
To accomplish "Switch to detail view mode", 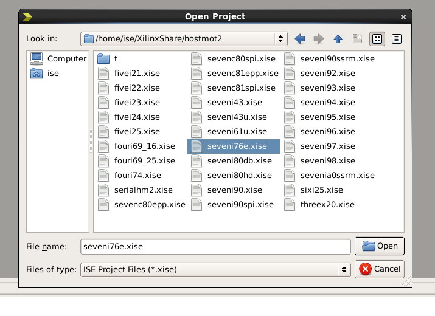I will click(397, 39).
